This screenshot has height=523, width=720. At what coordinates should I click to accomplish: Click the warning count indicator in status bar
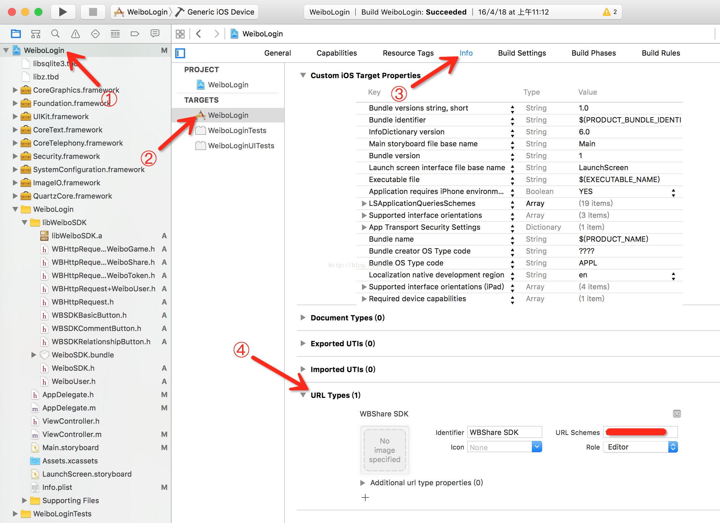pyautogui.click(x=610, y=12)
